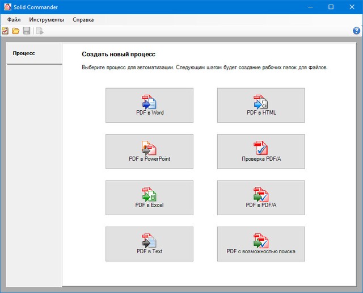Click the open folder toolbar icon
363x293 pixels.
pos(16,31)
